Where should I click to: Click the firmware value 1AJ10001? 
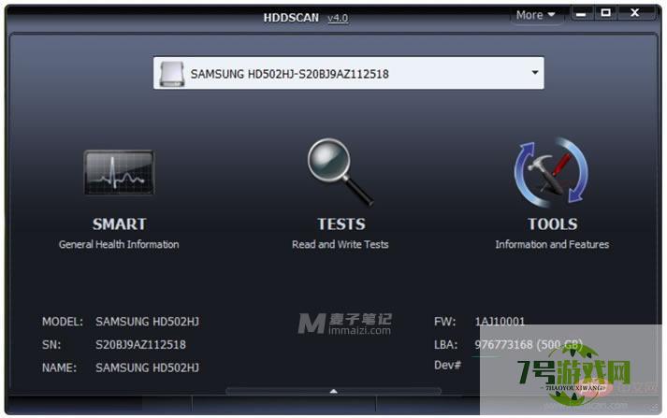tap(500, 322)
